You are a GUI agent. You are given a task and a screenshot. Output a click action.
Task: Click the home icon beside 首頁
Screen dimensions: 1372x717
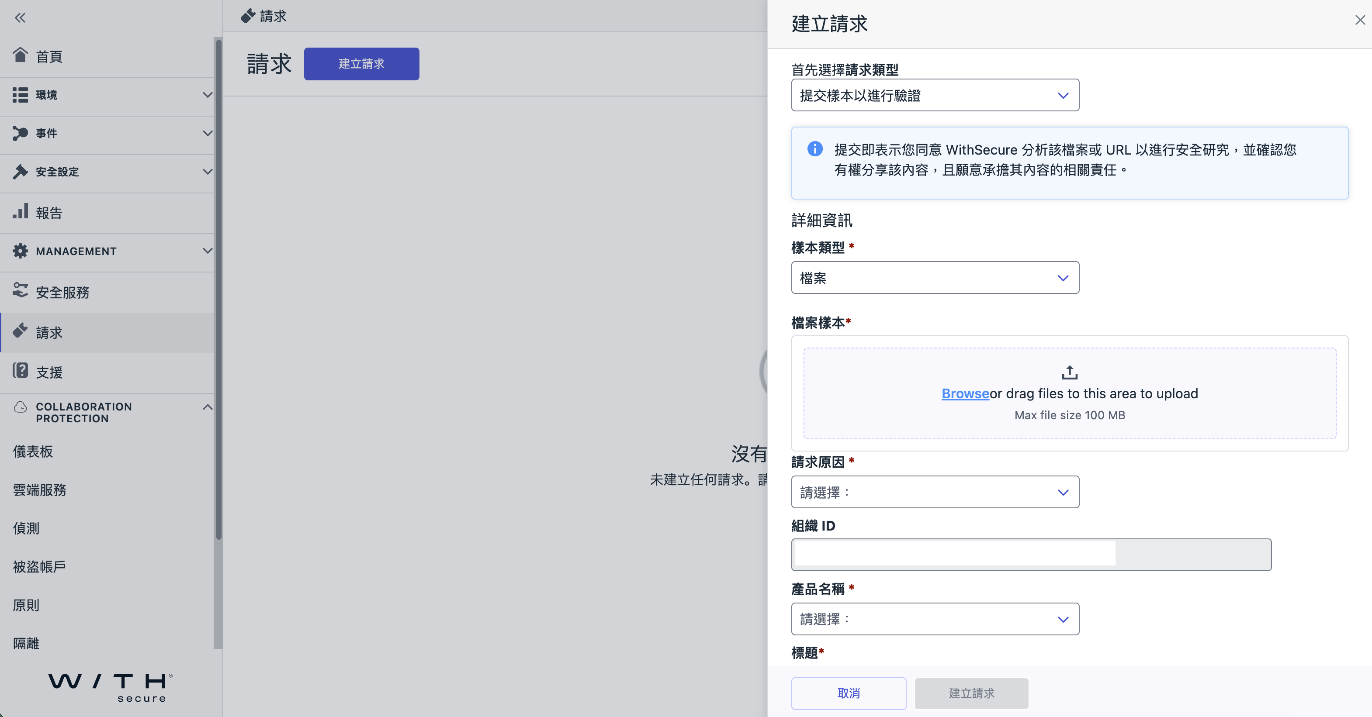tap(20, 55)
